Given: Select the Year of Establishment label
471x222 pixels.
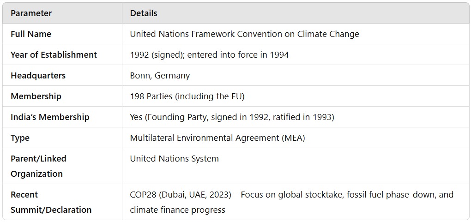Looking at the screenshot, I should 54,54.
